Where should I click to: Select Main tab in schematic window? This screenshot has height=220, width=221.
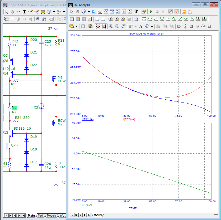point(31,216)
